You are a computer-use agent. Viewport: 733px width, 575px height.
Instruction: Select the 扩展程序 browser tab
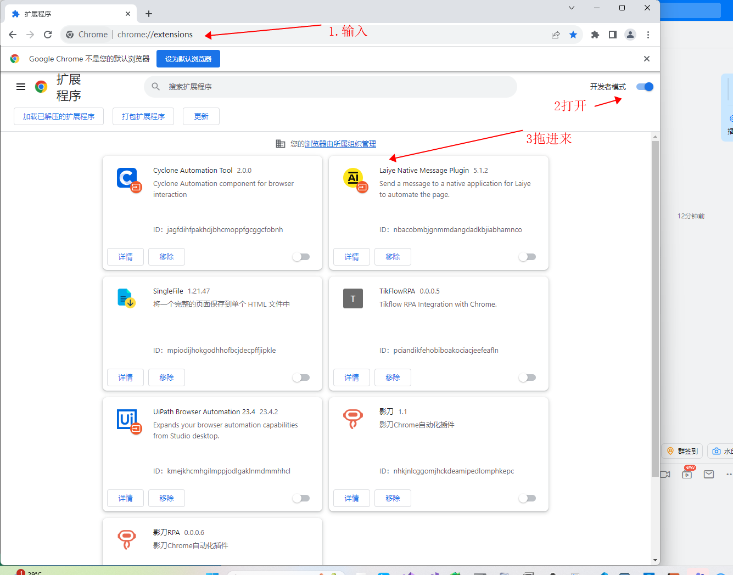71,14
